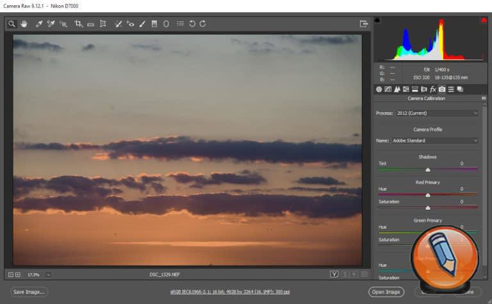Click the Red Primary Hue slider handle

point(428,196)
